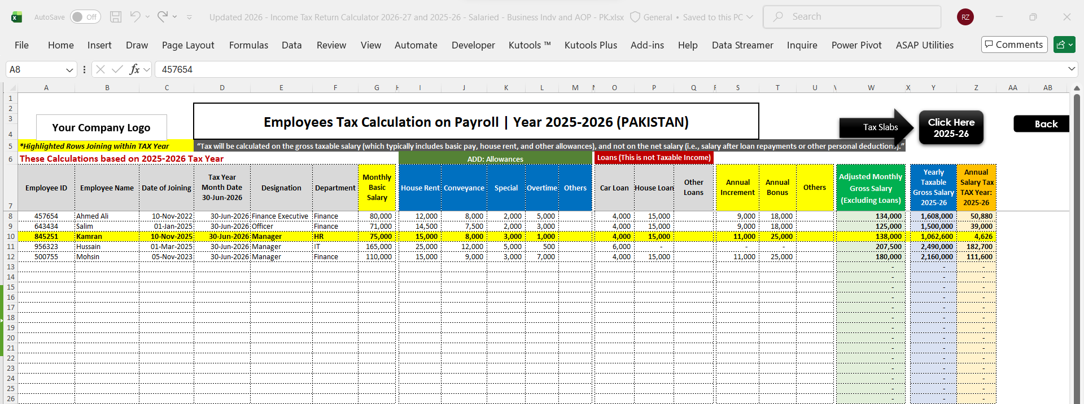Open Customize Quick Access Toolbar dropdown
Screen dimensions: 1084x404
pos(189,17)
